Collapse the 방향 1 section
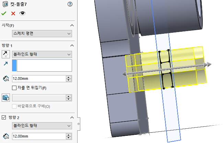The image size is (223, 143). (x=72, y=45)
